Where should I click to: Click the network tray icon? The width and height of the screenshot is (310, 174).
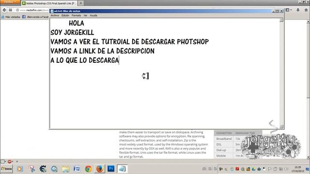pyautogui.click(x=281, y=169)
